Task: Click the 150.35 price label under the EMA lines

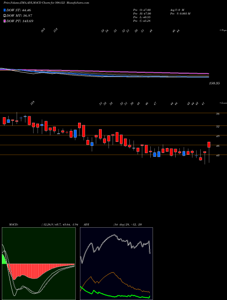Action: 214,83
